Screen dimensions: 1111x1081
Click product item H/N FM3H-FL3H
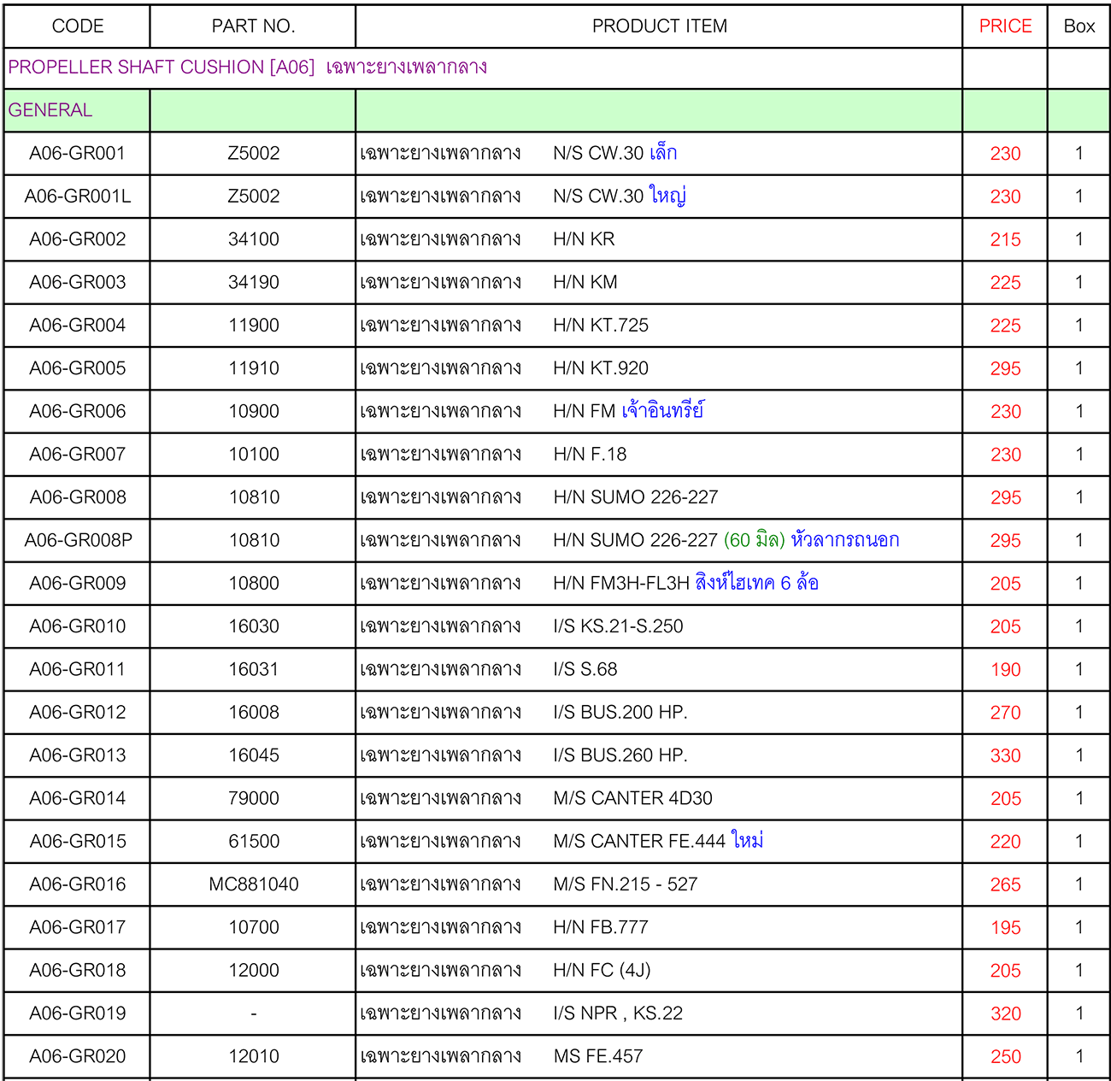tap(620, 583)
